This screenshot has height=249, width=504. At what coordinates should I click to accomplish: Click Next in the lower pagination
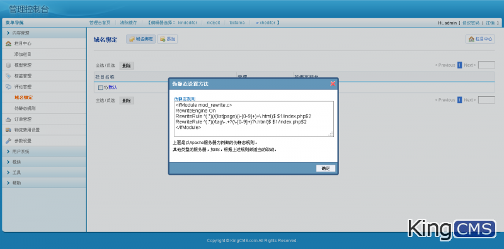[x=470, y=100]
